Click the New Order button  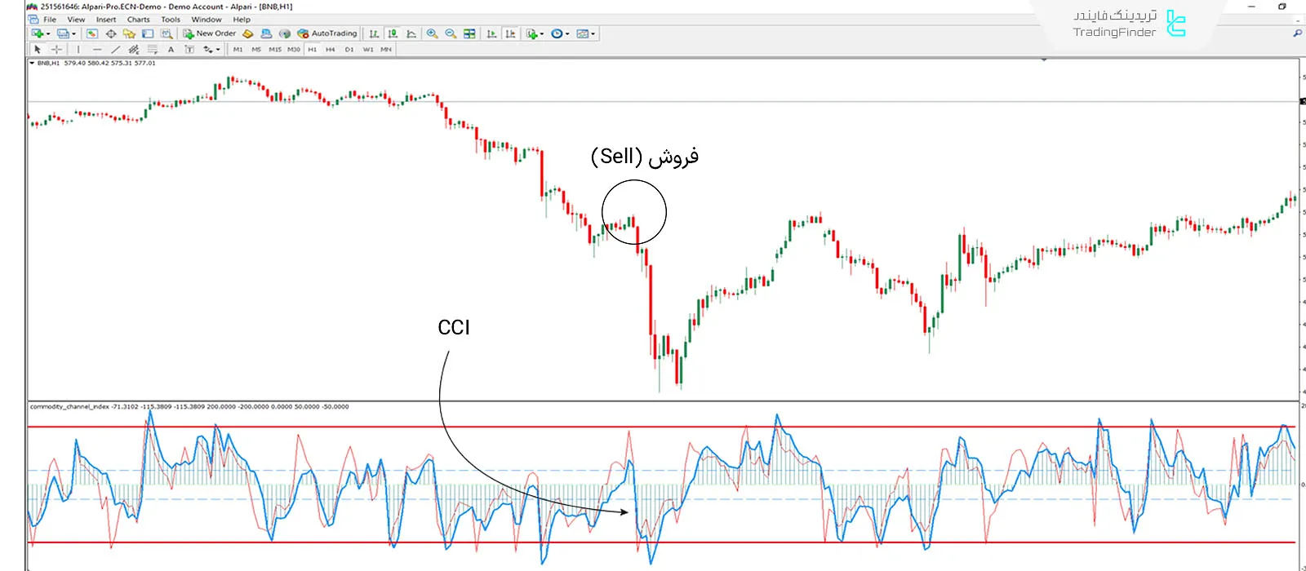[210, 33]
